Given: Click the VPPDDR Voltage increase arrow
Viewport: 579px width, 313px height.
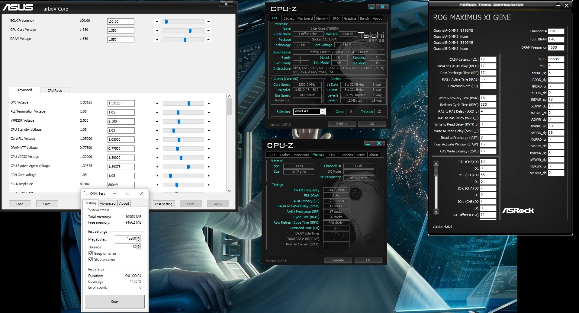Looking at the screenshot, I should (x=209, y=121).
